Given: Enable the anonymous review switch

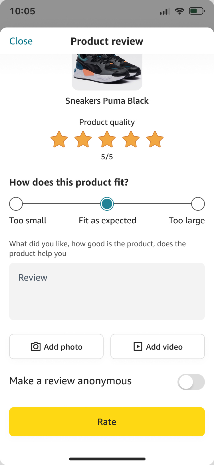Looking at the screenshot, I should (191, 382).
